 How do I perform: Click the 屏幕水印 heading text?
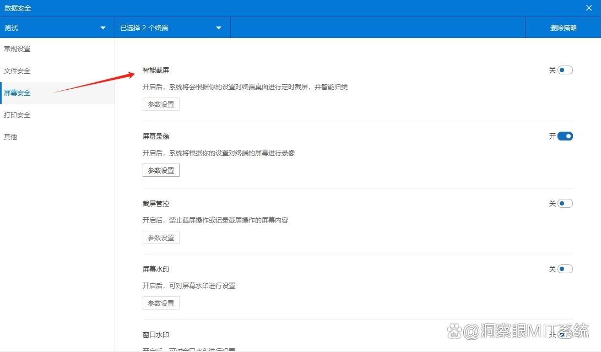coord(155,269)
